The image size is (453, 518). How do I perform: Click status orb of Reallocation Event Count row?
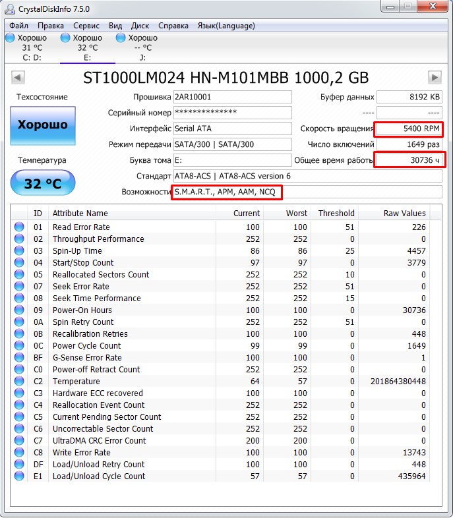19,405
